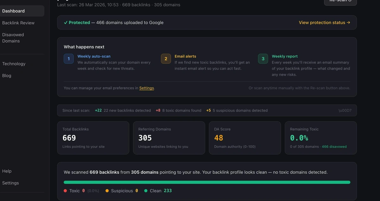Navigate to Disavowed Domains

13,38
